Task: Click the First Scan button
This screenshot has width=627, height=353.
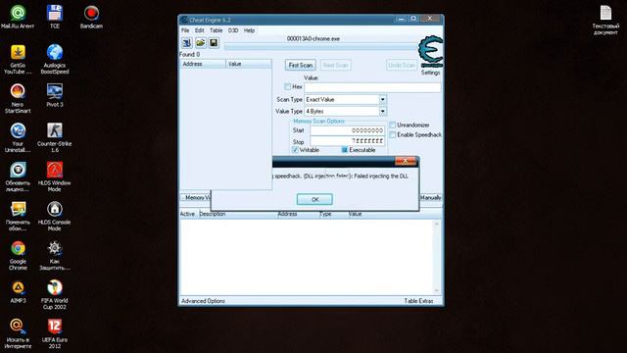Action: pyautogui.click(x=301, y=65)
